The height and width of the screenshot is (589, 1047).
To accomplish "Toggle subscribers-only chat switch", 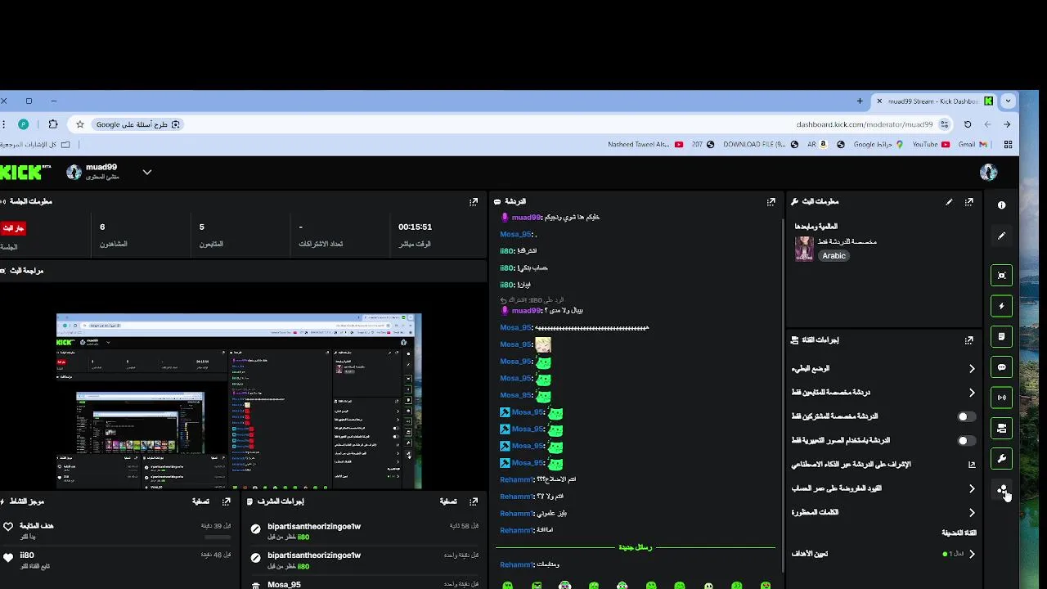I will coord(966,416).
